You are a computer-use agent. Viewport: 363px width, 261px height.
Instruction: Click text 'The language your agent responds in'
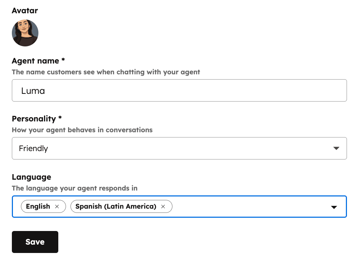75,188
